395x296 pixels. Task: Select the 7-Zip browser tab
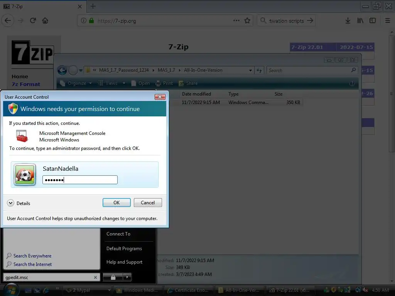point(43,7)
